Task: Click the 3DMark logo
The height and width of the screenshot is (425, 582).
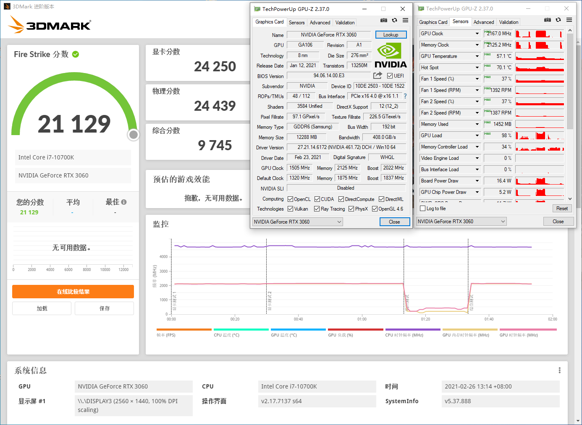Action: pyautogui.click(x=50, y=25)
